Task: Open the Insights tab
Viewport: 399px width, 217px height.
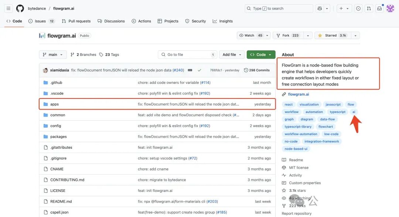Action: coord(223,21)
